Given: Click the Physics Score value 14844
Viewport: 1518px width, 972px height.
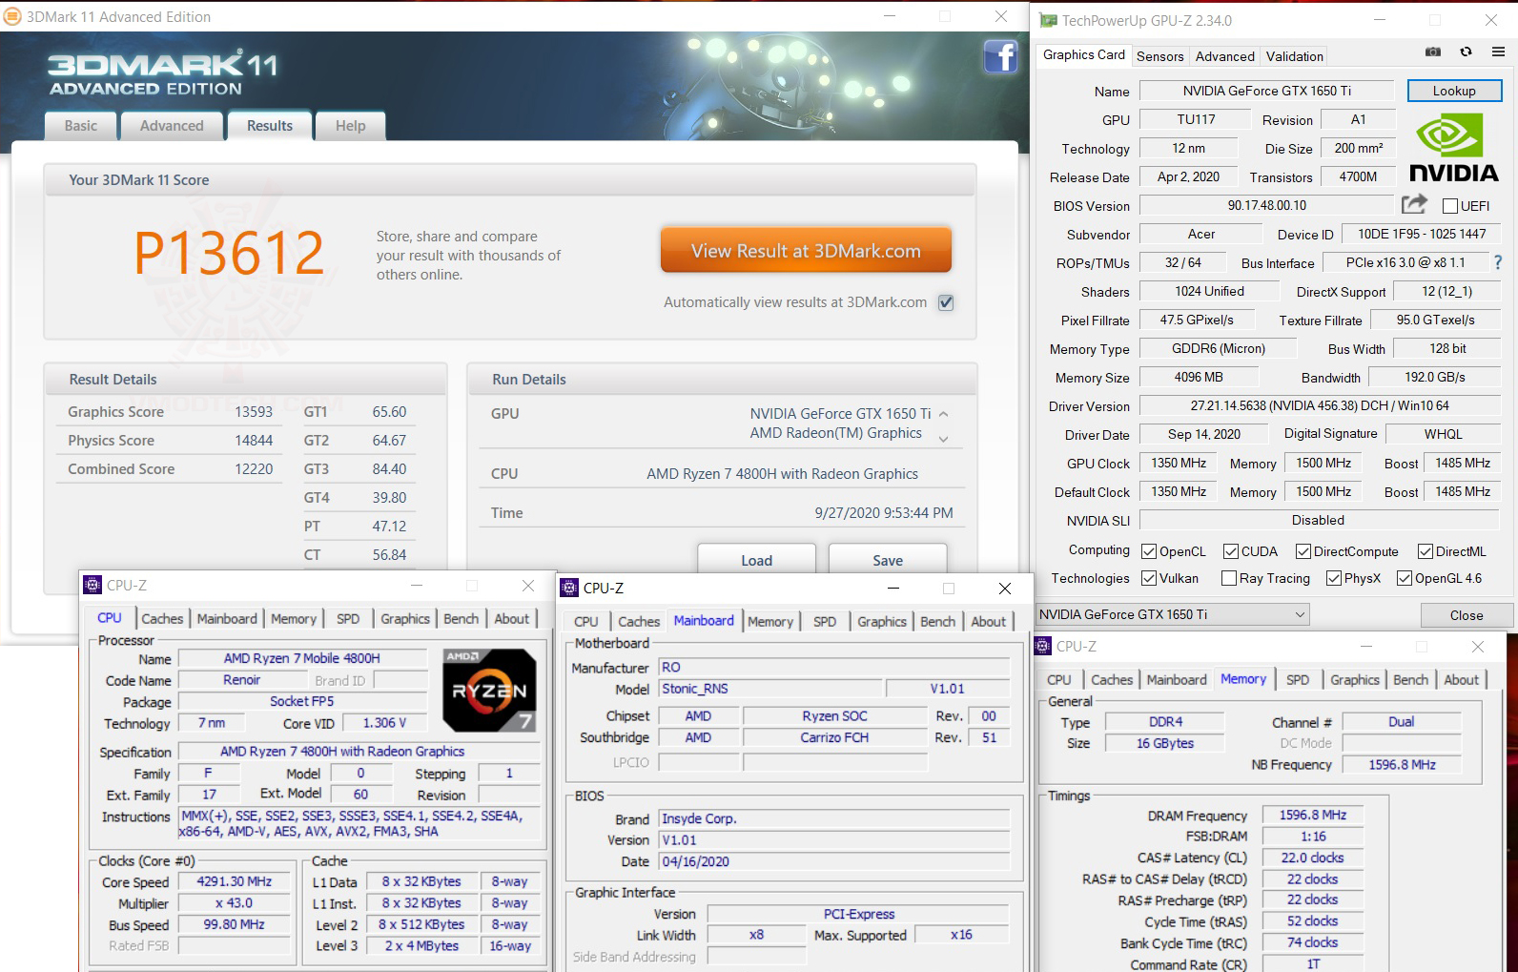Looking at the screenshot, I should [x=254, y=441].
